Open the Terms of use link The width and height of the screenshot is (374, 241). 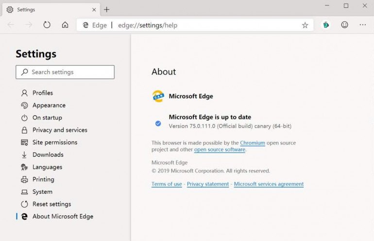coord(167,184)
